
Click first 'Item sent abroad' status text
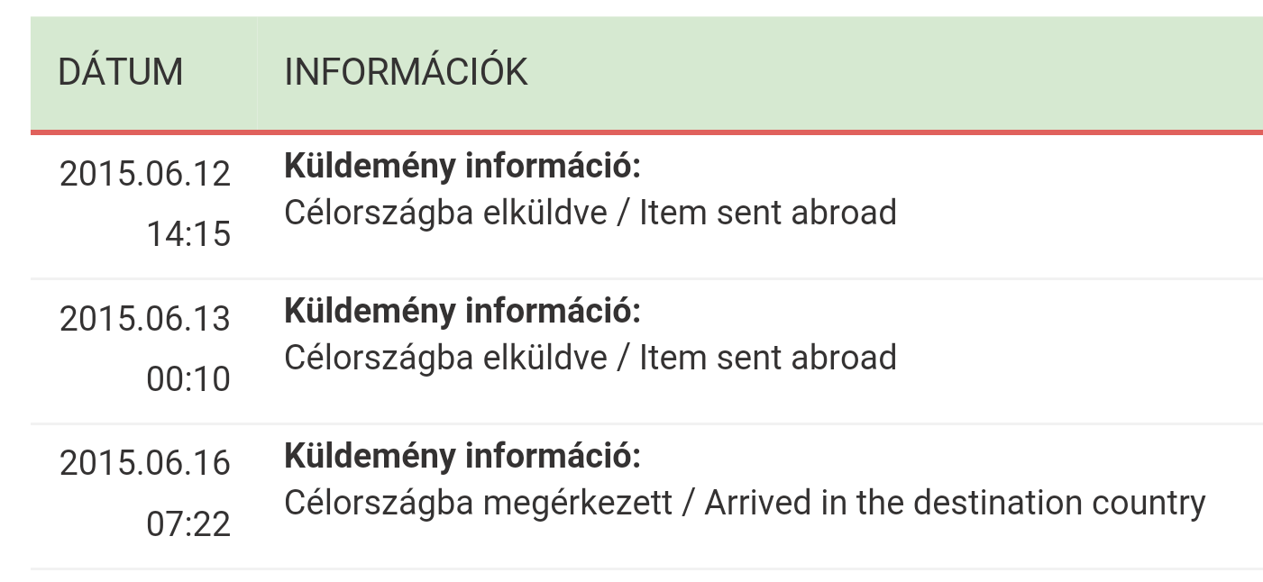[768, 213]
